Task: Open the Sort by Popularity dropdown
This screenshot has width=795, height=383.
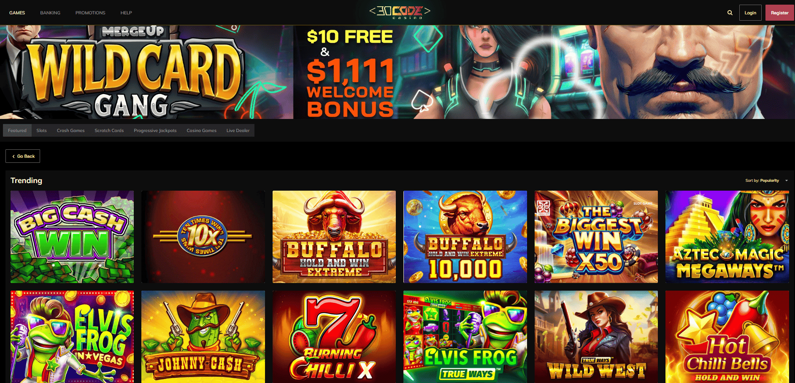Action: [x=766, y=181]
